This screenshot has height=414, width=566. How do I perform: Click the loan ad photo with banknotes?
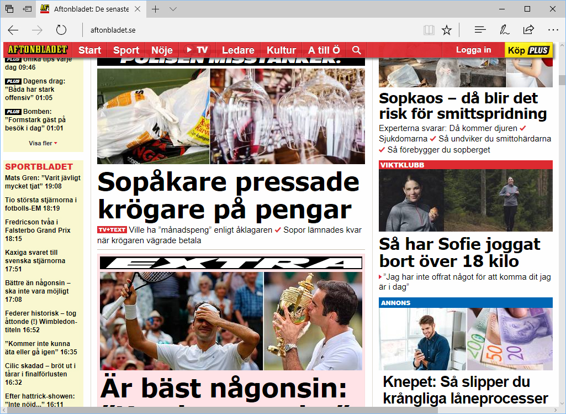tap(466, 339)
